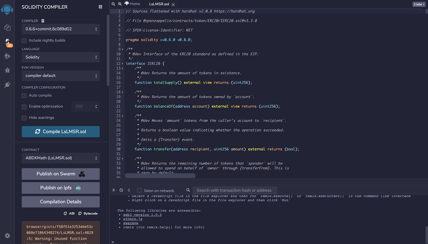Open the Plugin Manager plug icon
428x244 pixels.
click(7, 85)
